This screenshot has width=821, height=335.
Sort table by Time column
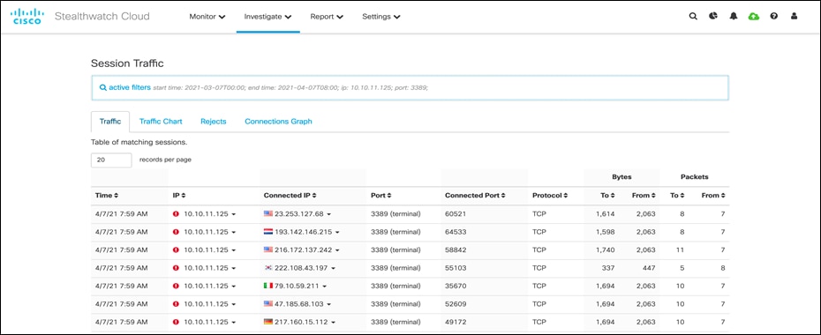(x=107, y=196)
